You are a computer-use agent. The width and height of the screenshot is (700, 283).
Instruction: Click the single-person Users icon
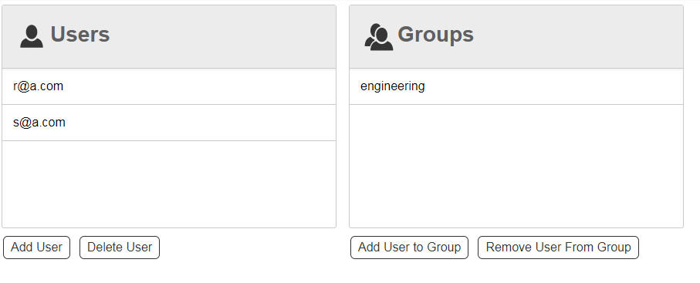[x=32, y=36]
